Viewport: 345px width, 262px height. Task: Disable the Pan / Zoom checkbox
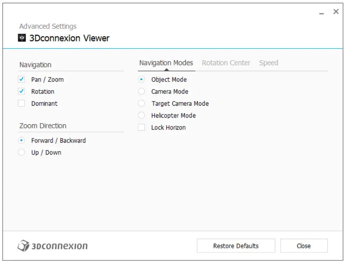click(22, 80)
